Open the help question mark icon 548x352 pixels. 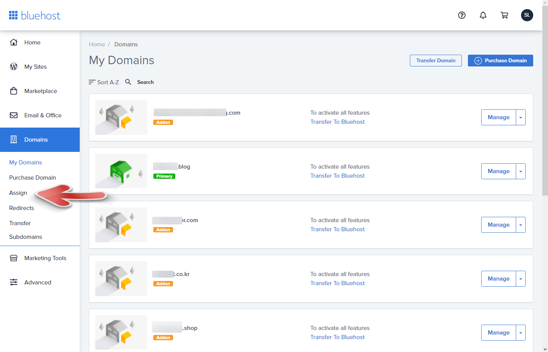click(462, 15)
